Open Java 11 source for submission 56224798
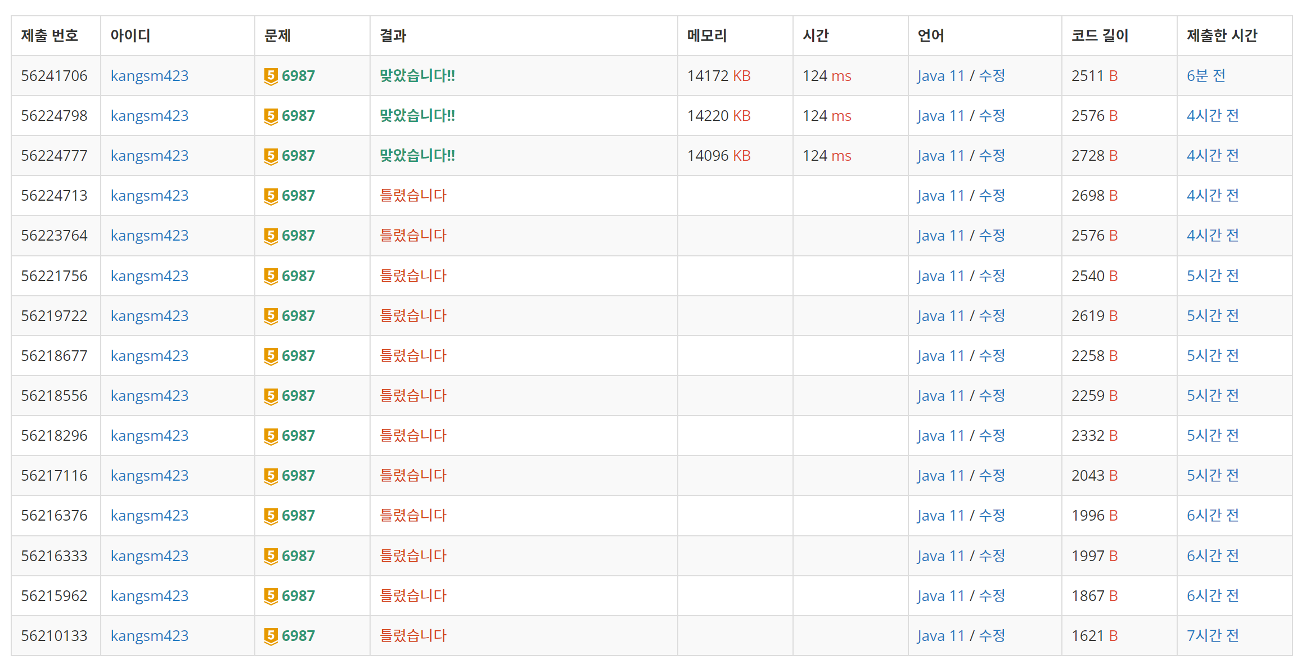The image size is (1306, 664). coord(940,116)
